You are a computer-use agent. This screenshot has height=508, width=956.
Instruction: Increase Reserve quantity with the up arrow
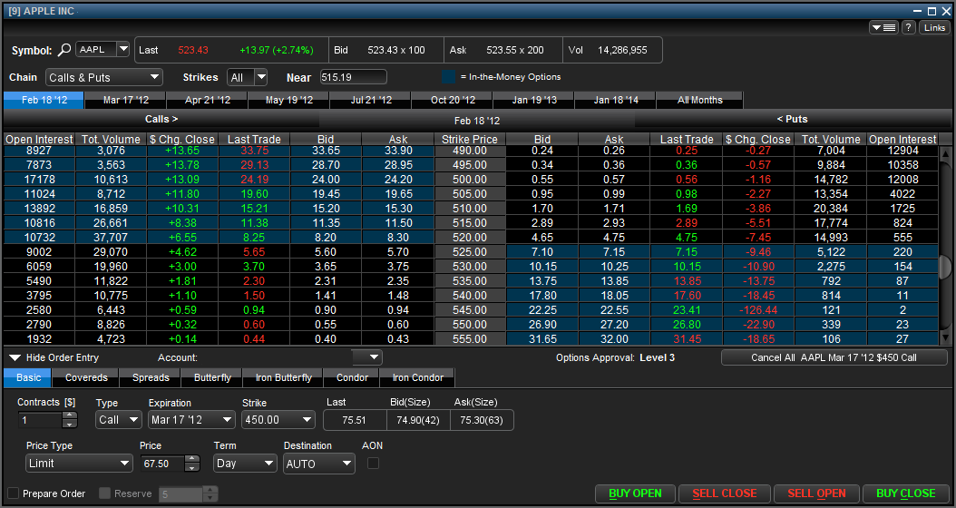(211, 490)
